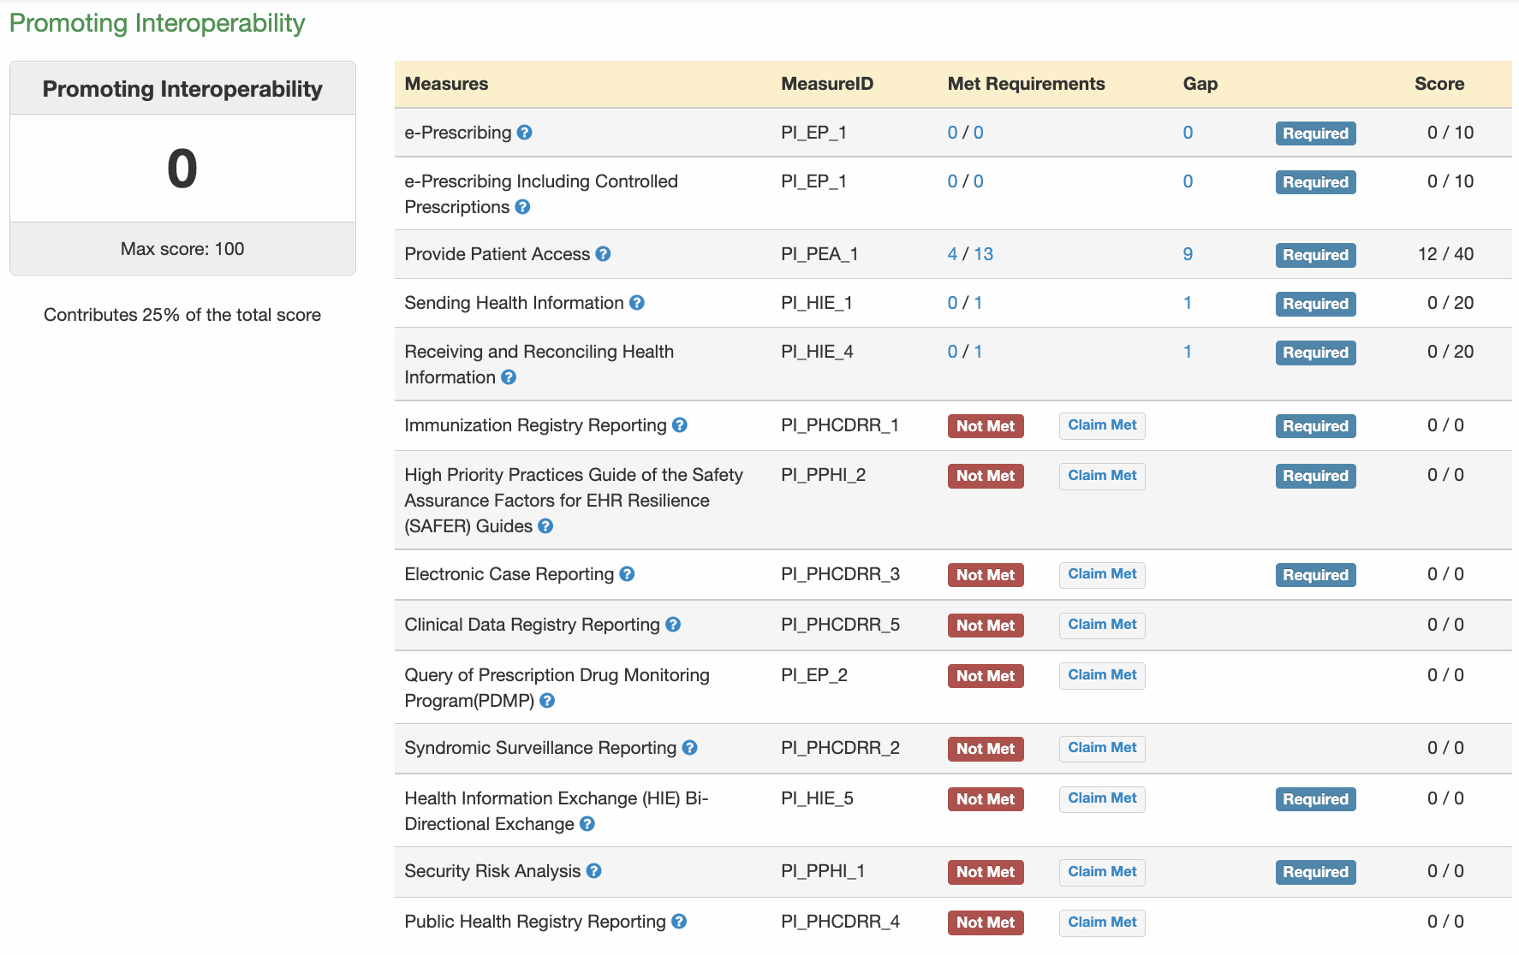1519x955 pixels.
Task: Click Not Met badge for PI_EP_2 row
Action: tap(986, 676)
